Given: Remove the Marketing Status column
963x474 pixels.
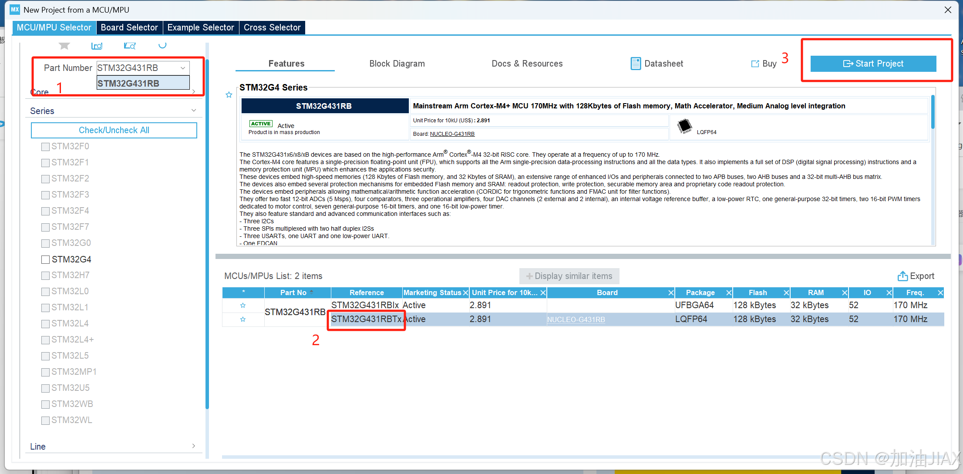Looking at the screenshot, I should click(x=465, y=293).
